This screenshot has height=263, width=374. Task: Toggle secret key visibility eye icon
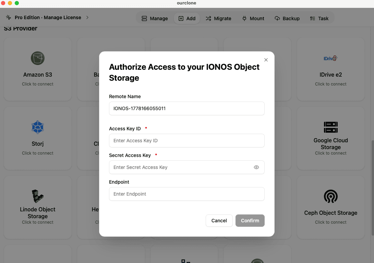click(x=256, y=167)
